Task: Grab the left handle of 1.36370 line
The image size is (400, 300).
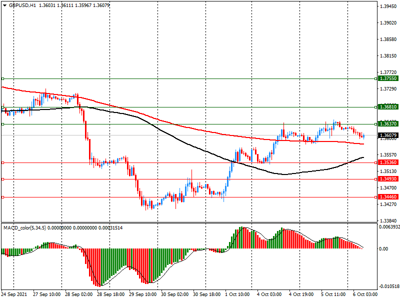Action: 3,124
